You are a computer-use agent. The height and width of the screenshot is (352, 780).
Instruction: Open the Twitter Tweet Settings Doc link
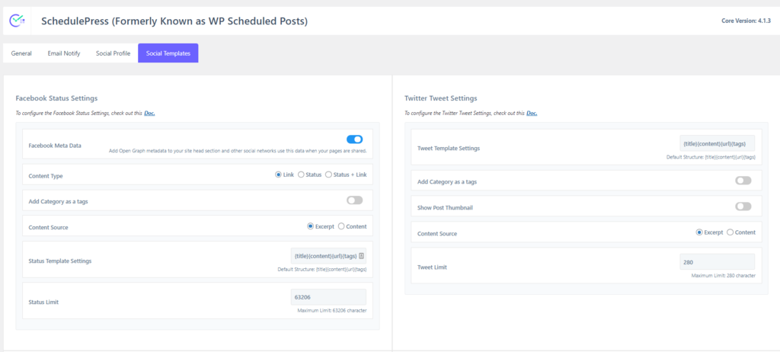(531, 114)
